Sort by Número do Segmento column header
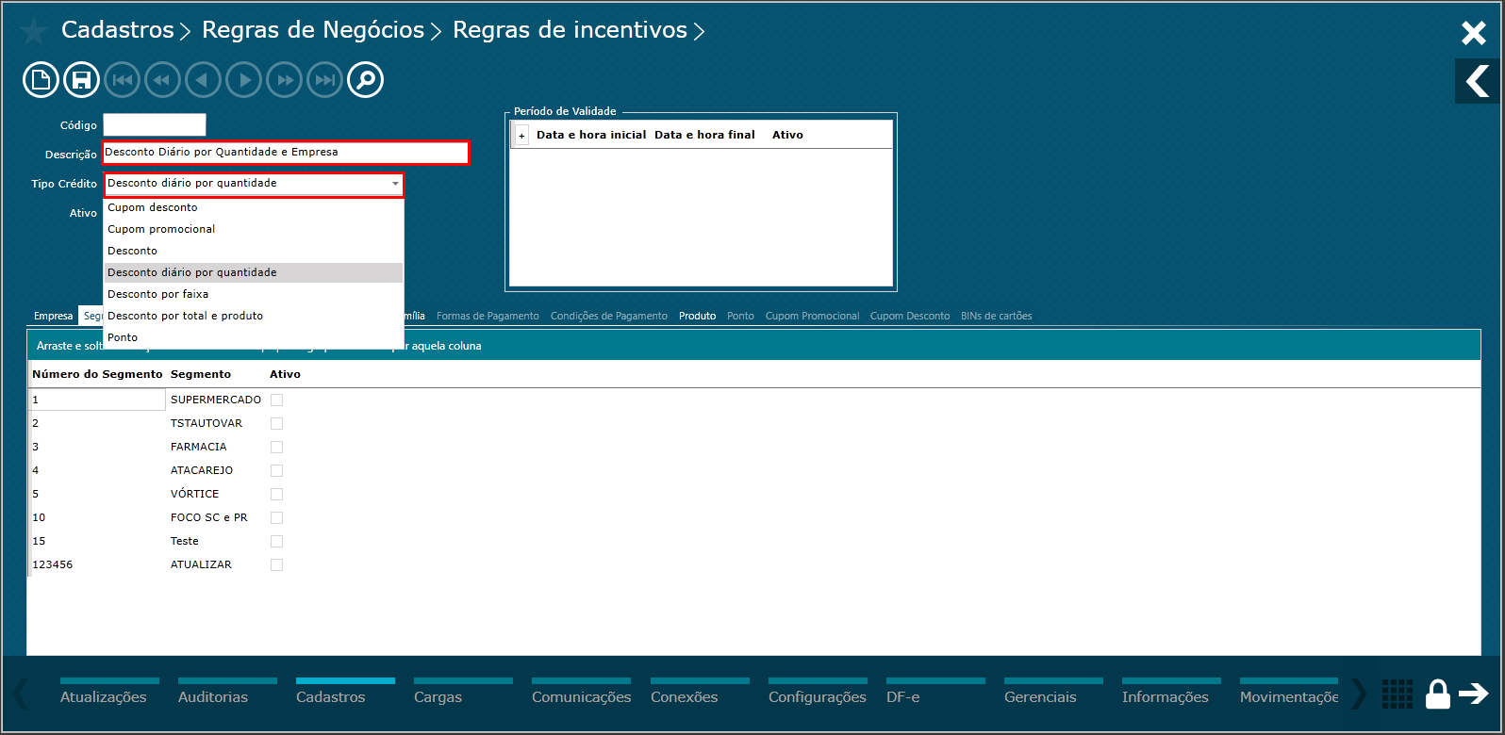Image resolution: width=1505 pixels, height=735 pixels. point(97,374)
